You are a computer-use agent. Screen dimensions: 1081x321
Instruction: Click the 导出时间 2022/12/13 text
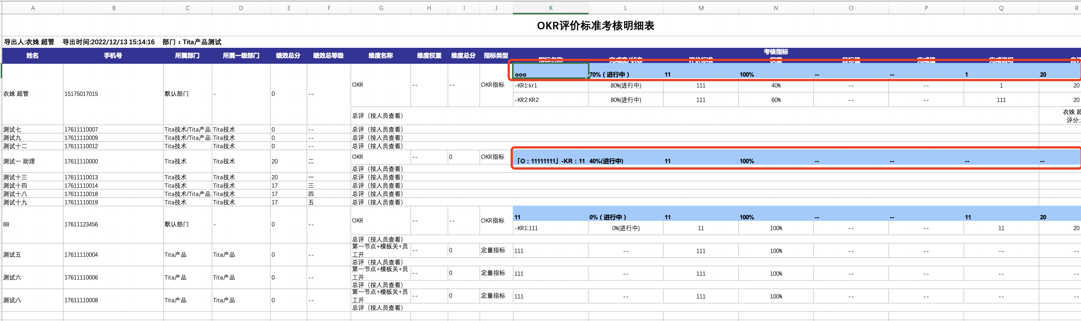point(108,42)
